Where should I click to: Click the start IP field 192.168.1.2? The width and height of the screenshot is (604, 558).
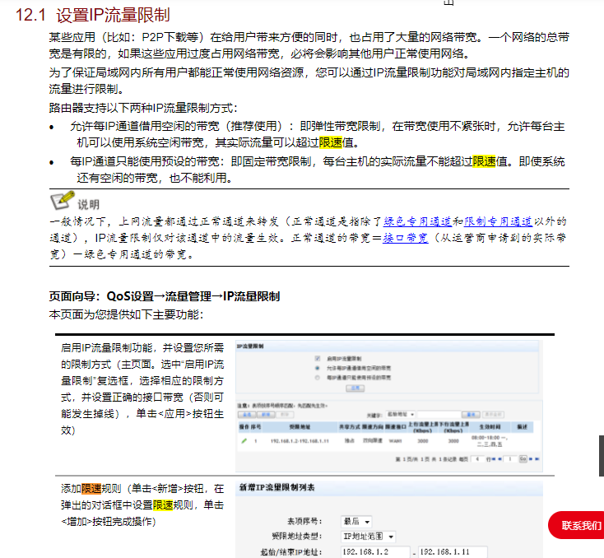click(375, 552)
